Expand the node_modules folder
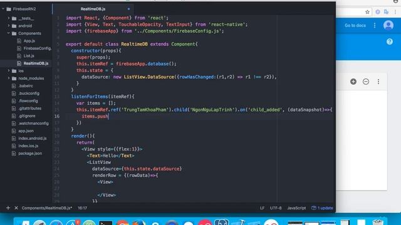The height and width of the screenshot is (225, 401). pos(8,78)
